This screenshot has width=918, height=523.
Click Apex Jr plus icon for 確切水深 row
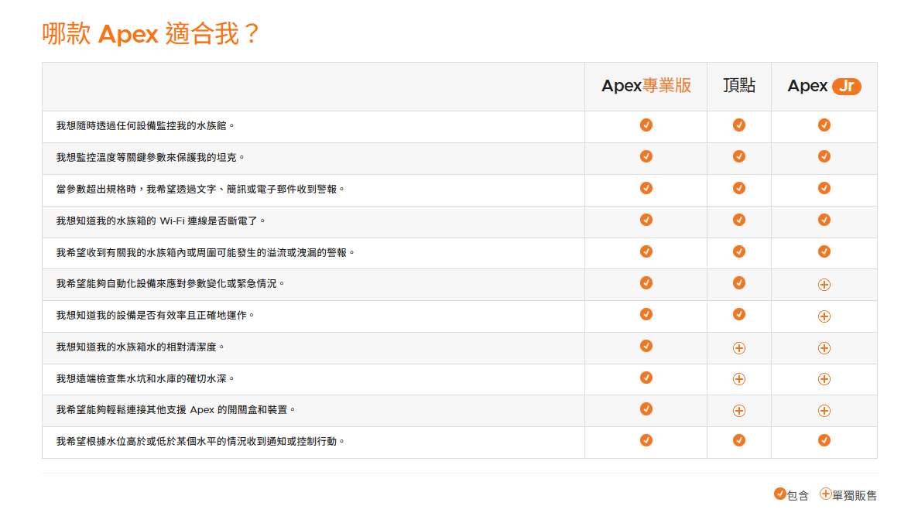[824, 379]
